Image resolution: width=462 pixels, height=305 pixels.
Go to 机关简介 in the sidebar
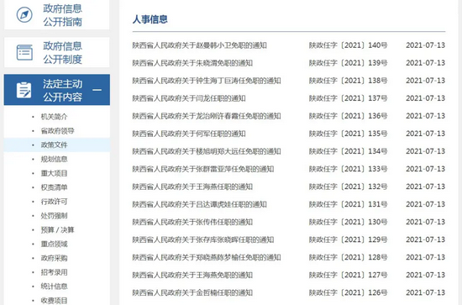(54, 117)
